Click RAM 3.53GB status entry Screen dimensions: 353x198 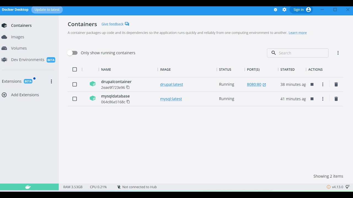73,187
